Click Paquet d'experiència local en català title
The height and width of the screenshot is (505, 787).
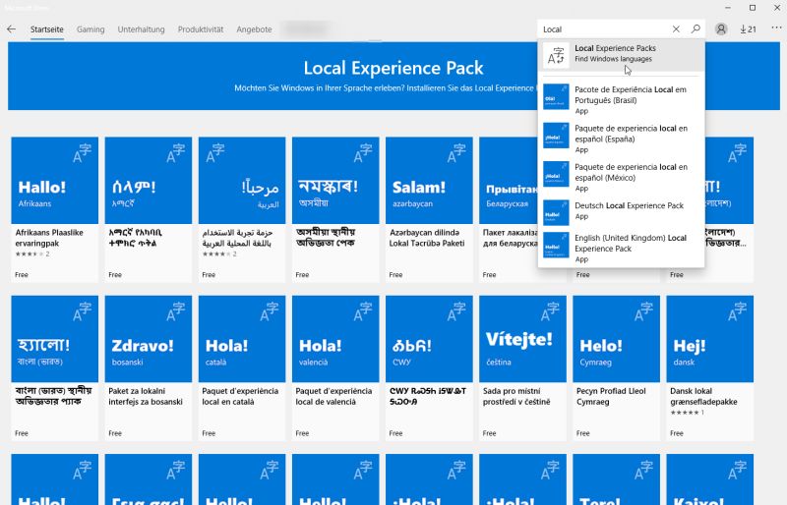click(x=240, y=396)
